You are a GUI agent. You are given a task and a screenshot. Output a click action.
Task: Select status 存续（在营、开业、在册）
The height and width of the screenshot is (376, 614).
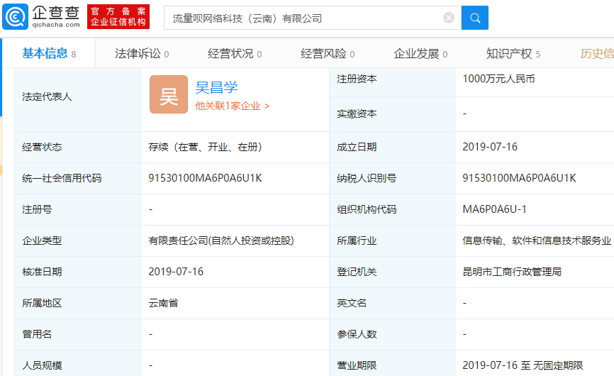click(205, 147)
